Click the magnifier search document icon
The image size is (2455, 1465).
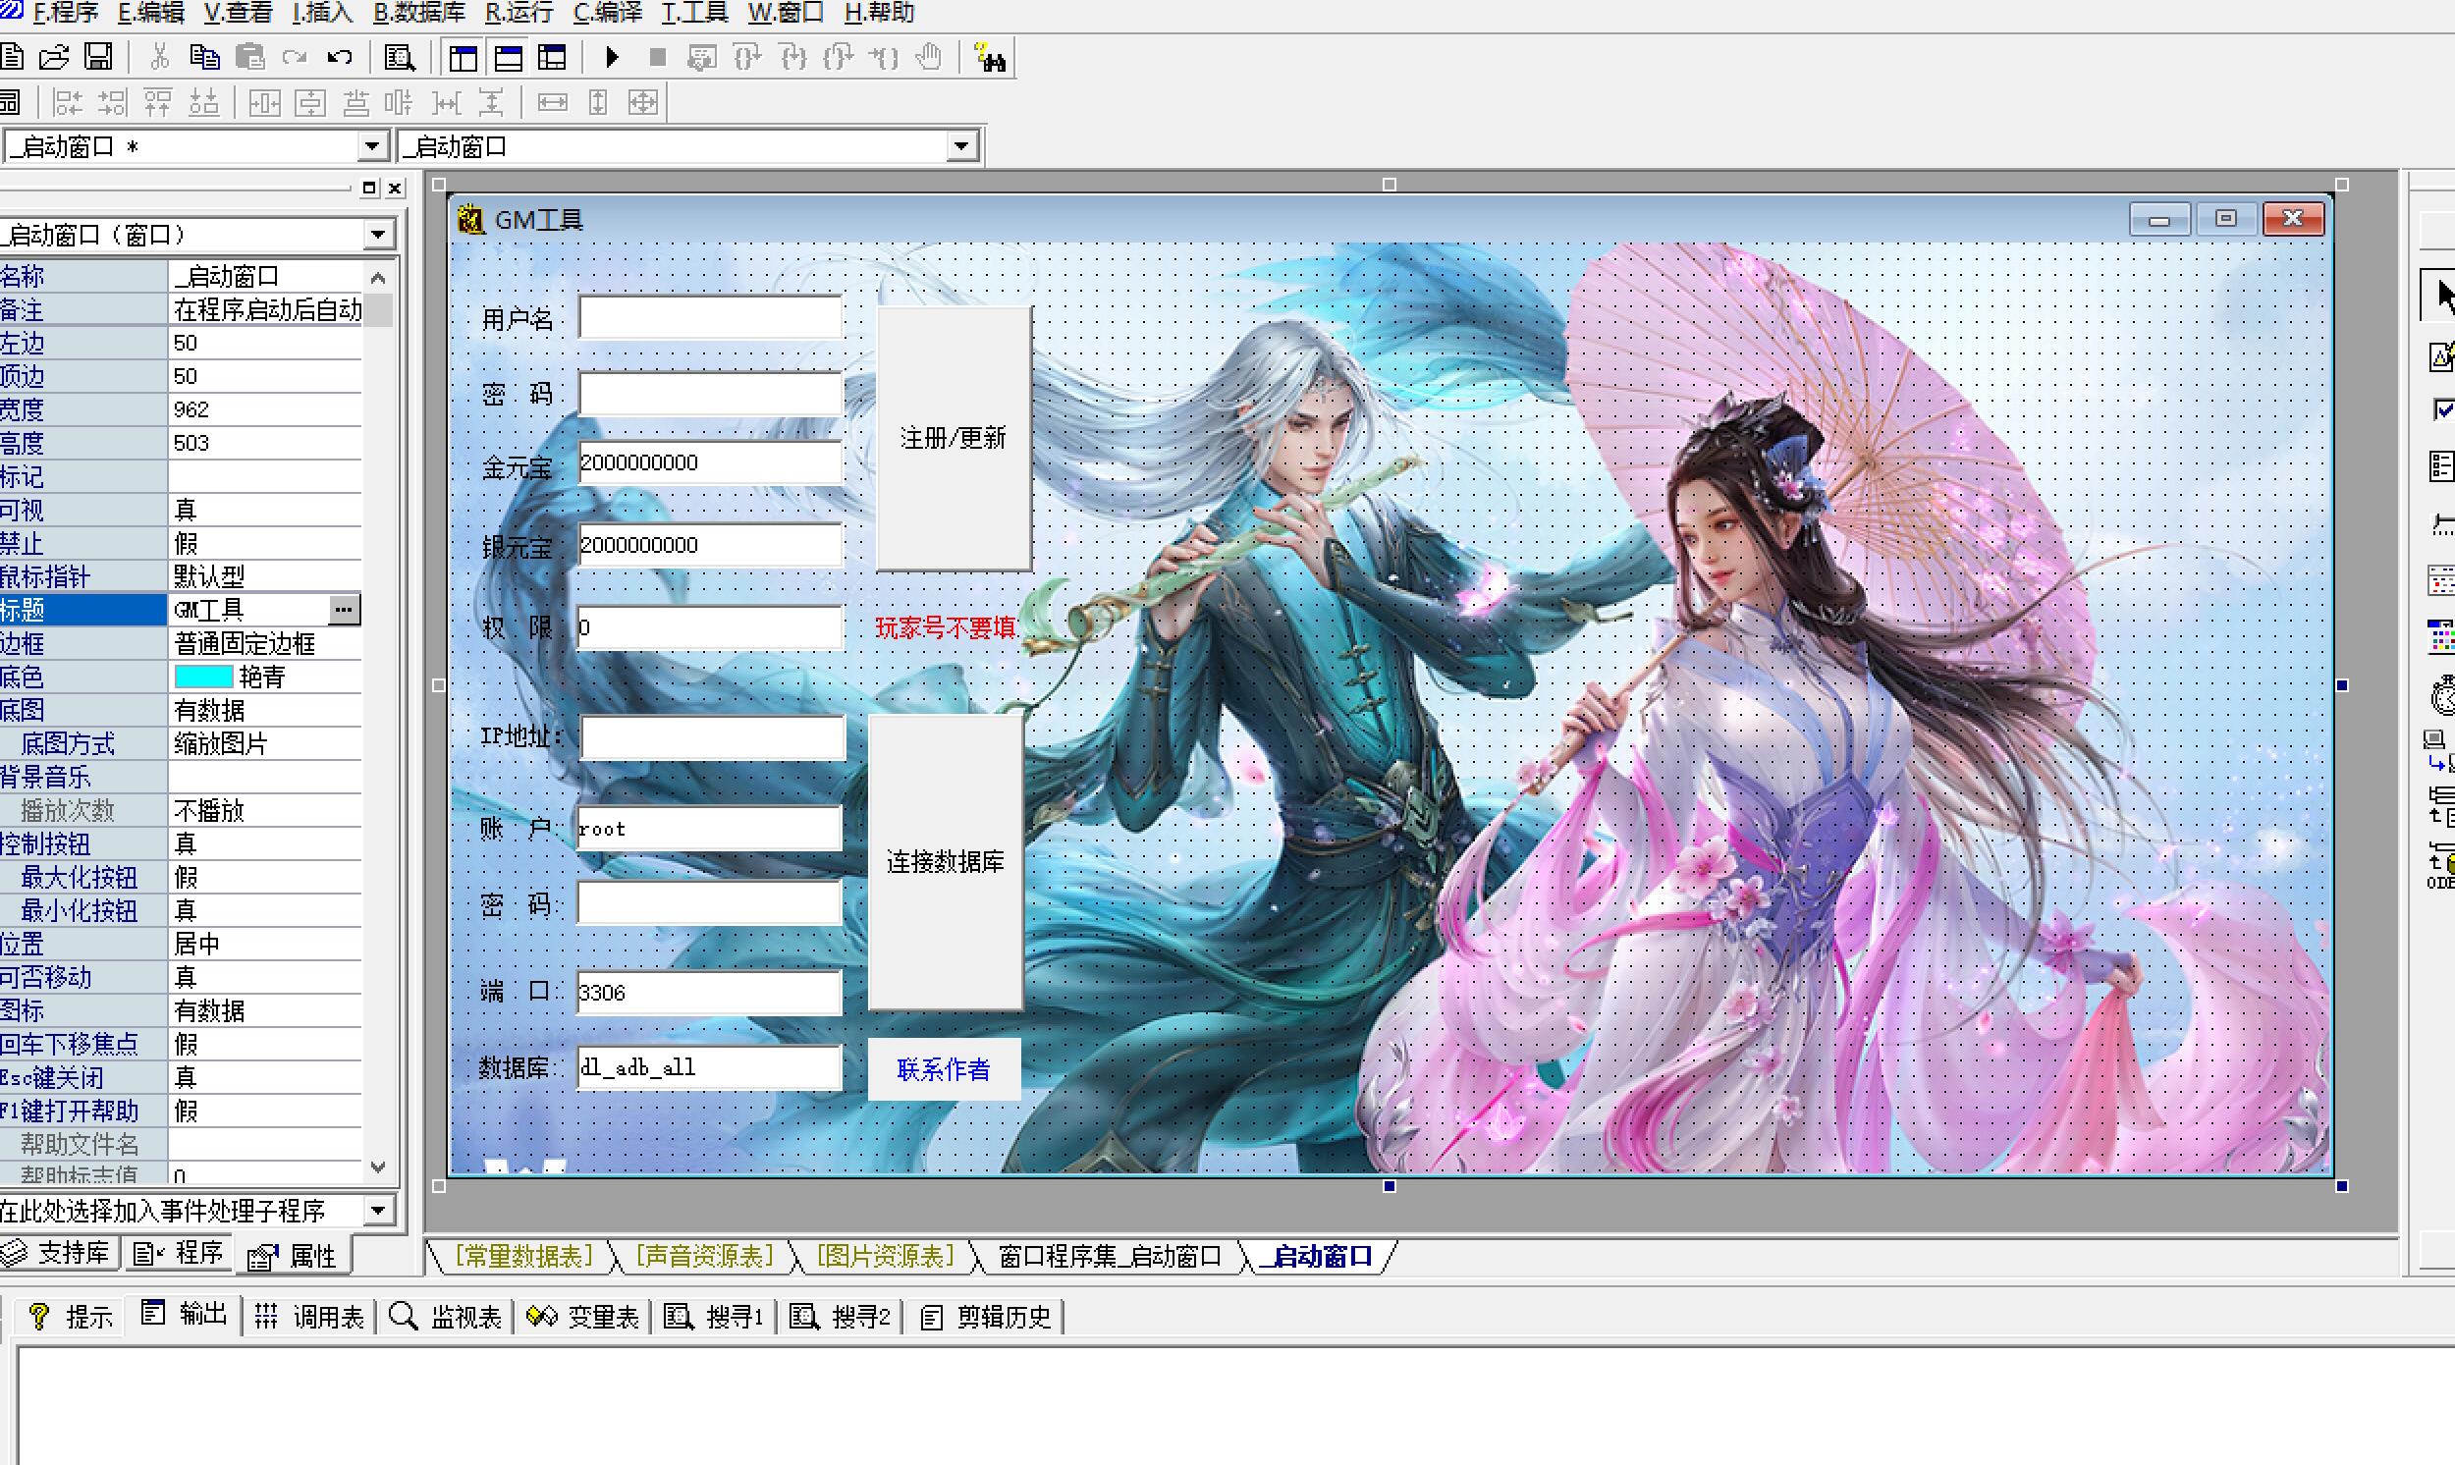click(400, 57)
